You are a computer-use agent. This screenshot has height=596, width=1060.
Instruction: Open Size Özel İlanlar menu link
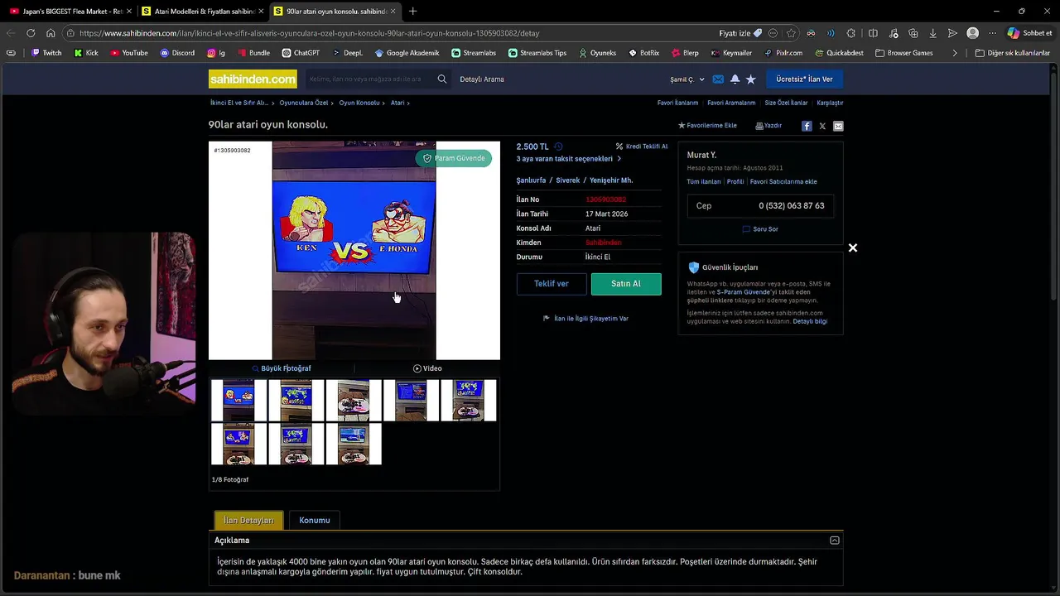(x=786, y=103)
